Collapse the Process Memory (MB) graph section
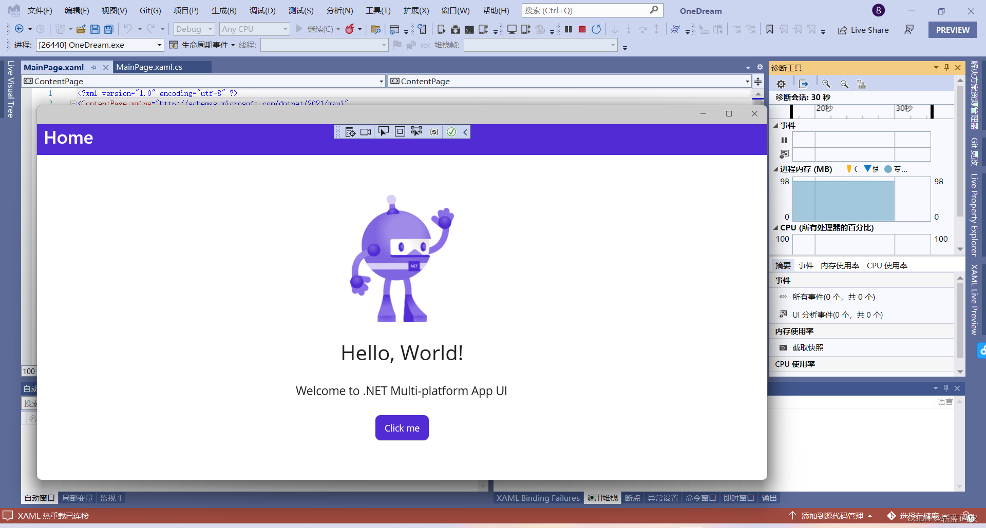The height and width of the screenshot is (528, 986). 776,169
